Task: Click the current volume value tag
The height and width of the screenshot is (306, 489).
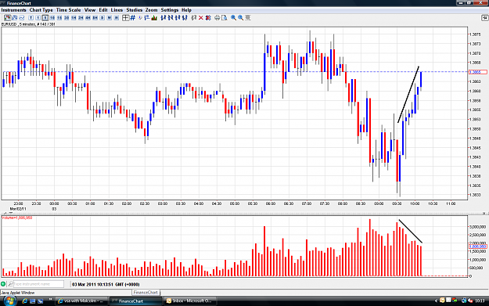Action: coord(477,247)
